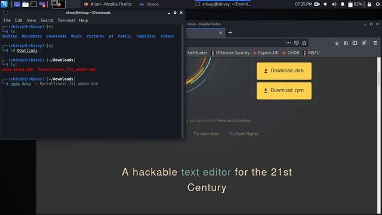Open the MSFU bookmark

311,53
